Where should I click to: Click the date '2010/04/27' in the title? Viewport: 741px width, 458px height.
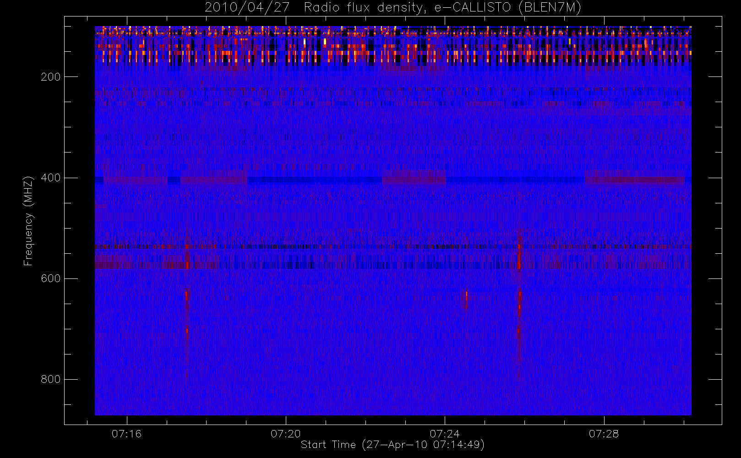click(x=247, y=8)
